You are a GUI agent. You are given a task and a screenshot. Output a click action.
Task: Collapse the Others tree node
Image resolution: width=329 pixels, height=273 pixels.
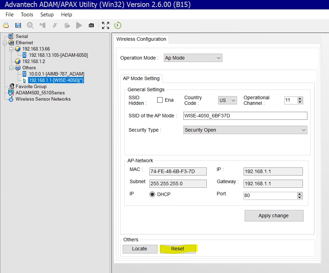click(12, 68)
